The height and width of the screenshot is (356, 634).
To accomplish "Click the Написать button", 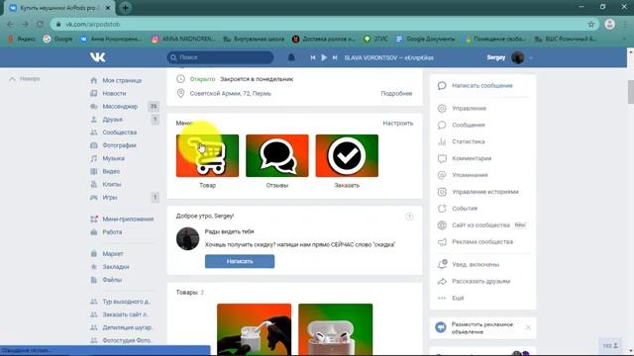I will coord(240,261).
